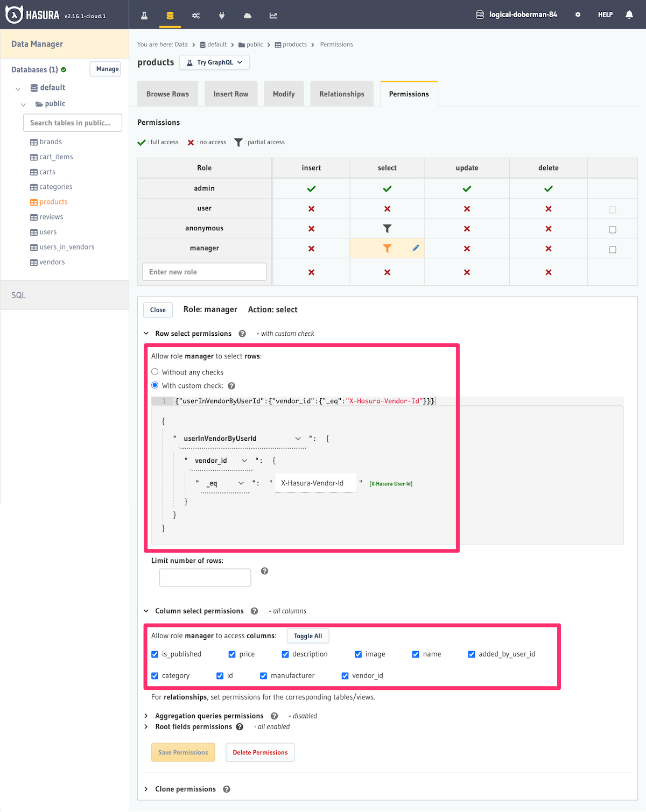The height and width of the screenshot is (812, 646).
Task: Open the Actions gears icon in top nav
Action: [195, 15]
